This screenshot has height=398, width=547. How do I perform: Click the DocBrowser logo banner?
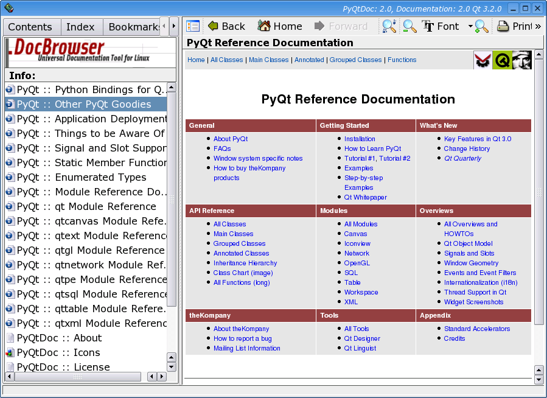tap(91, 52)
